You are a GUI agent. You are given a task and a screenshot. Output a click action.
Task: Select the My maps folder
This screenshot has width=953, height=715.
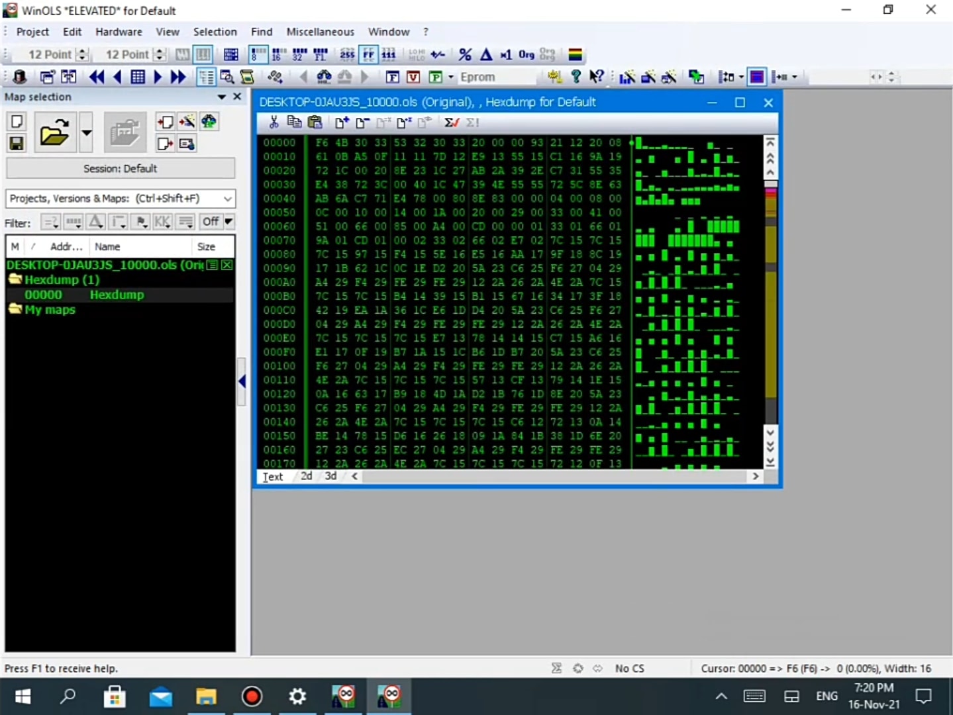click(x=50, y=310)
